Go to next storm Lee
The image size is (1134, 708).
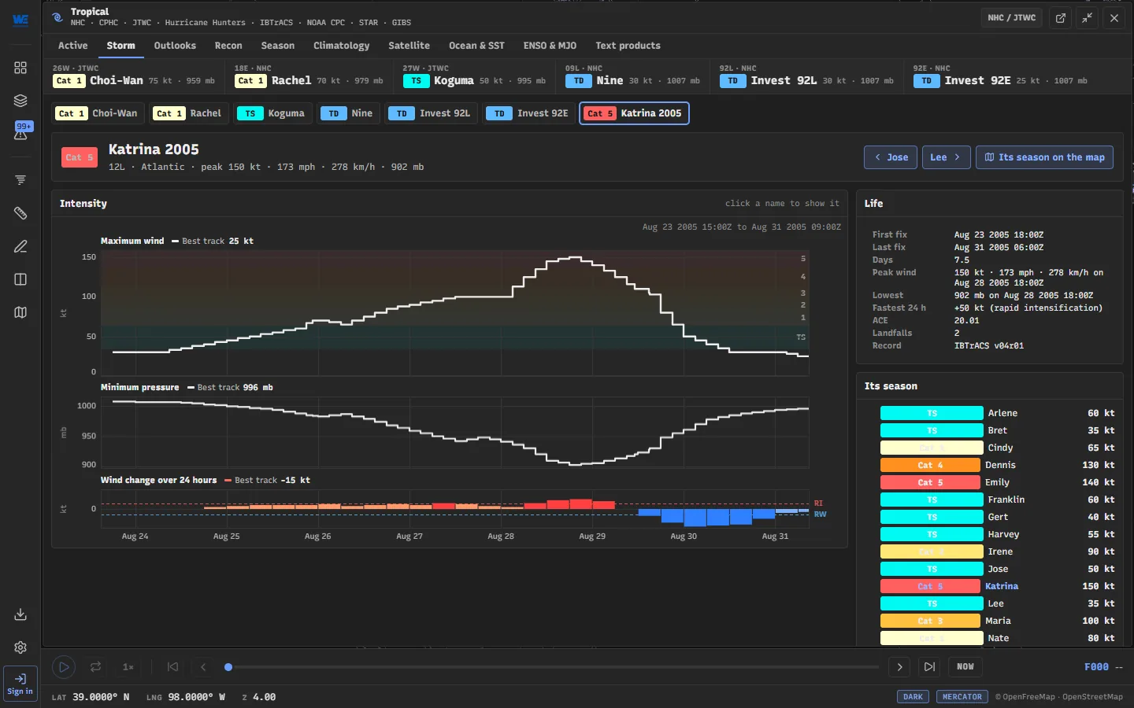[946, 157]
